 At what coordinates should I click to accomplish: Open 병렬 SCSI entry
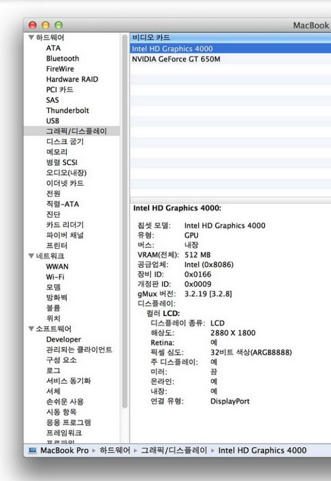tap(62, 162)
